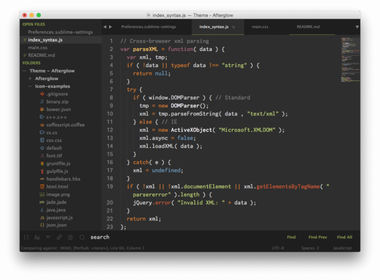Click the coffee cup icon for coffescript.coffee
The width and height of the screenshot is (380, 280).
pos(42,125)
